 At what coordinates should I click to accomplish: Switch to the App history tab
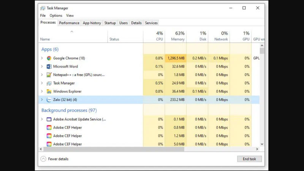tap(92, 23)
